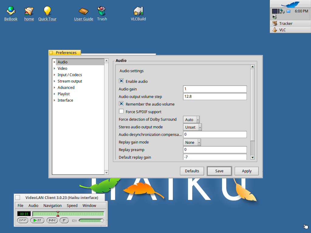
Task: Click the Default replay gain field
Action: 215,157
